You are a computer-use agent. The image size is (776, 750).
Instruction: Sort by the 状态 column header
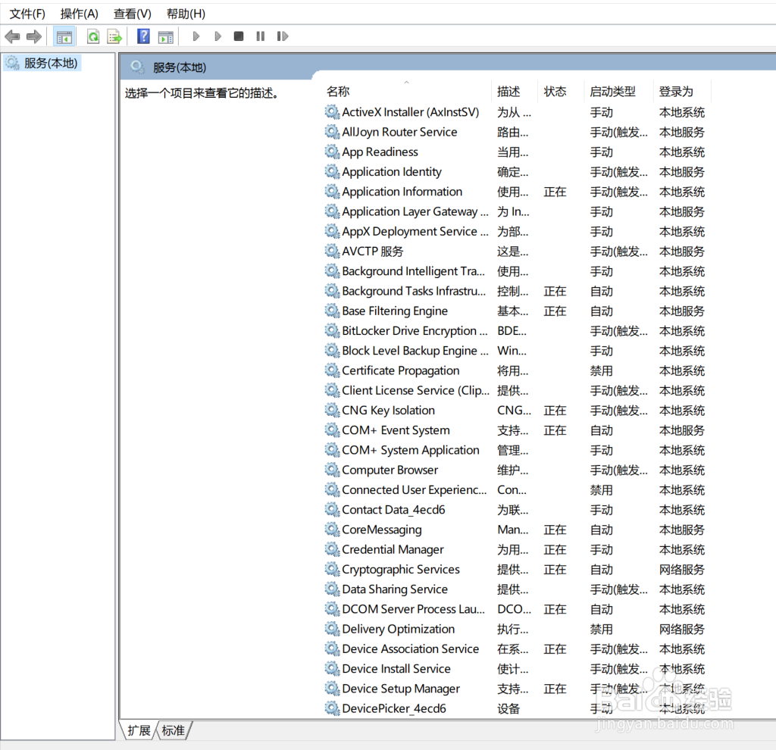pyautogui.click(x=559, y=91)
